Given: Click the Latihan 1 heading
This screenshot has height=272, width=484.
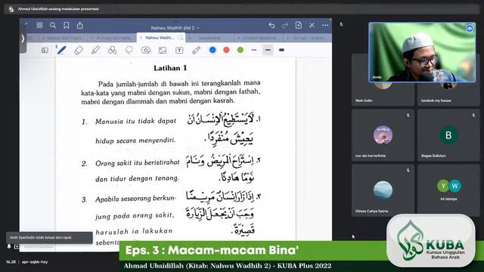Looking at the screenshot, I should [170, 68].
